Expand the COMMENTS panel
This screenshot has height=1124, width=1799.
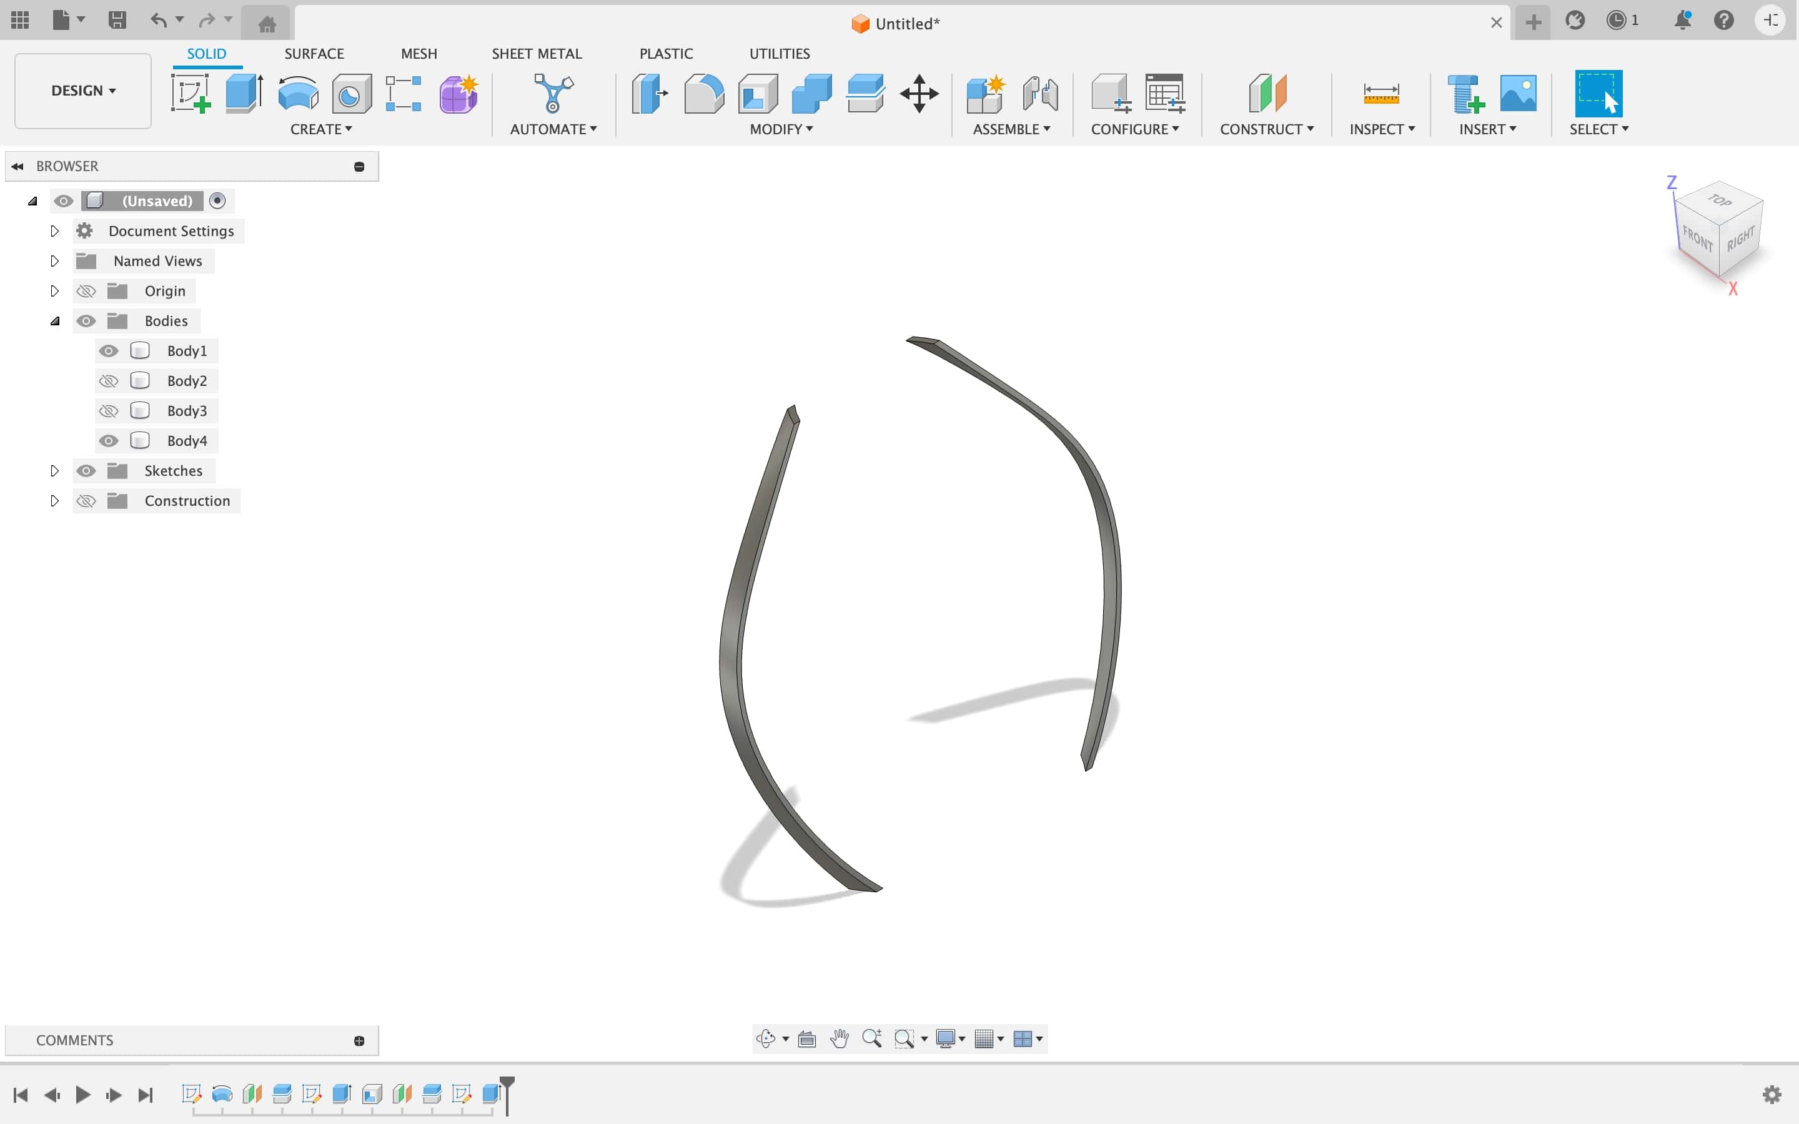click(359, 1041)
